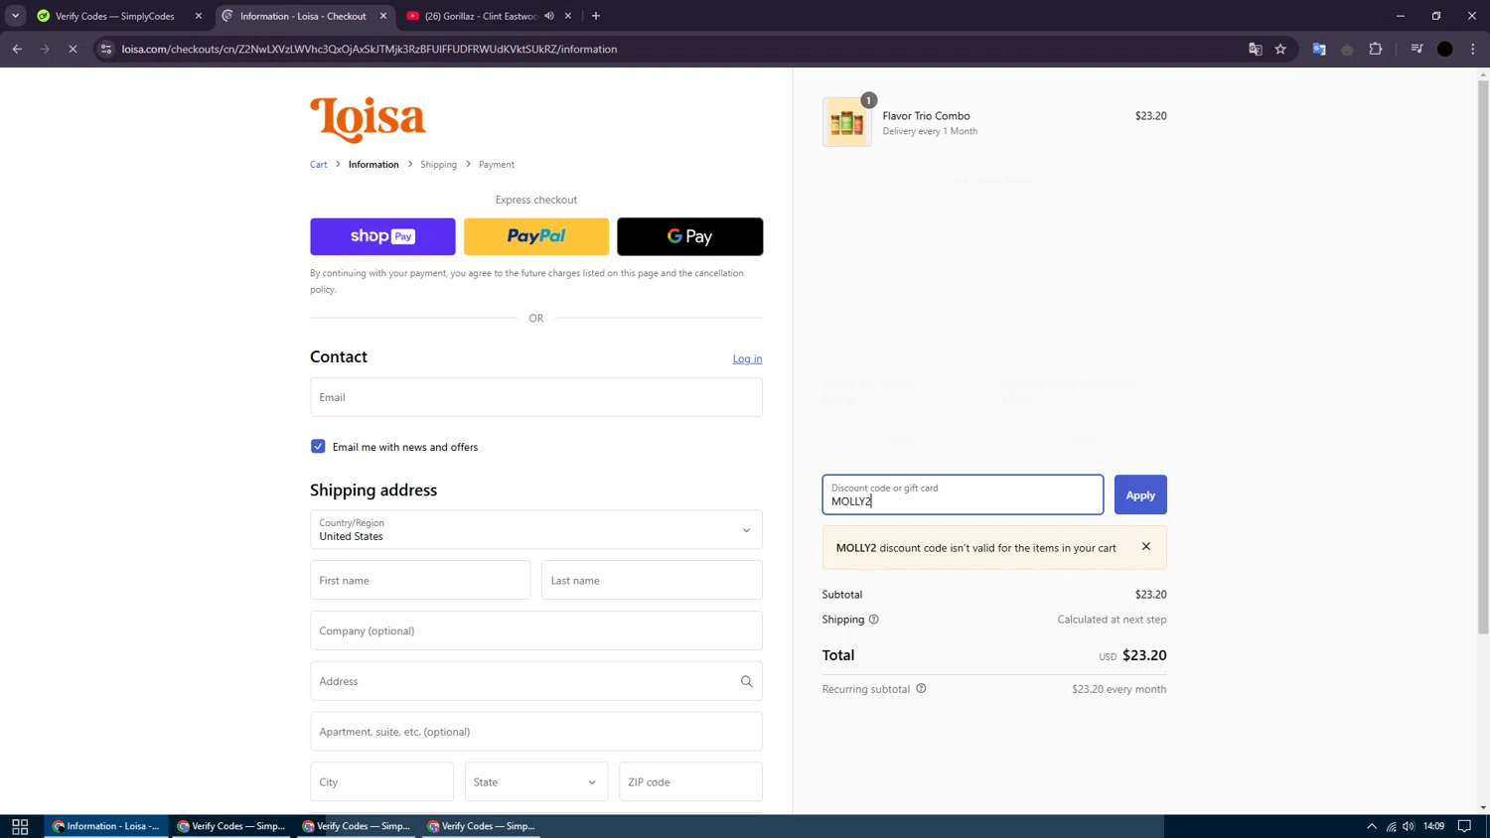Open the blue translate extension icon
The image size is (1490, 838).
click(1319, 49)
